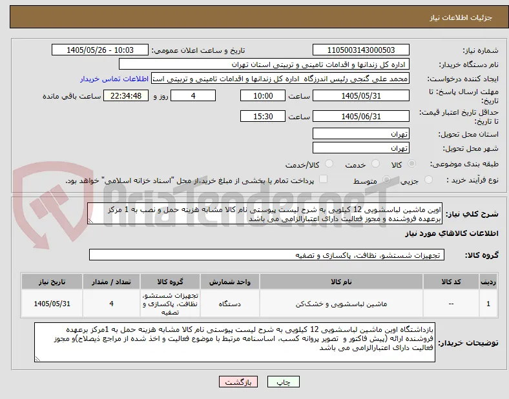Screen dimensions: 509x399
Task: Click the بازگشت back button
Action: point(238,382)
